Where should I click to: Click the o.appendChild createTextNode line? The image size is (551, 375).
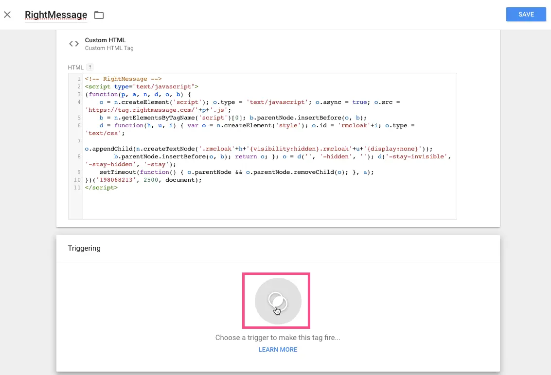[x=258, y=149]
